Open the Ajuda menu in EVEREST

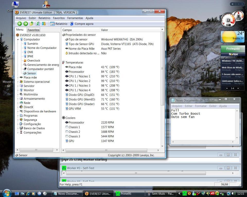coord(89,18)
